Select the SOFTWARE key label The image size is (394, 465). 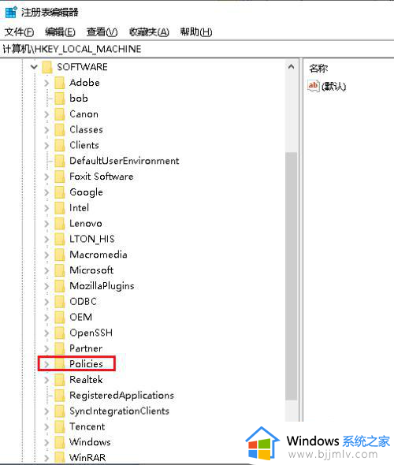pyautogui.click(x=83, y=67)
